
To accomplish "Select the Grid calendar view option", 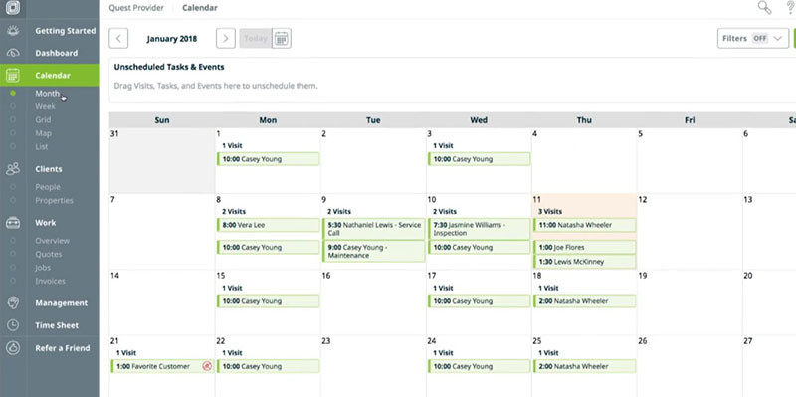I will [43, 119].
